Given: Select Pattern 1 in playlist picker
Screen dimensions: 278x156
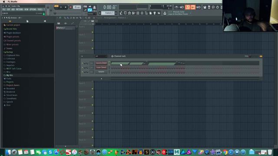Looking at the screenshot, I should point(65,28).
